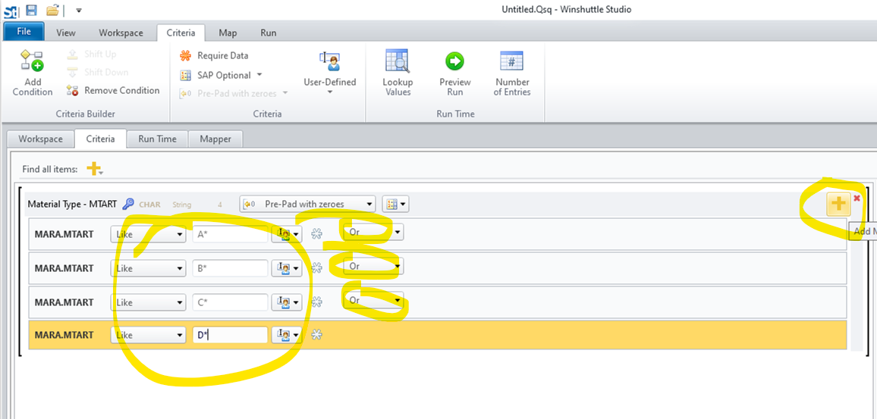
Task: Click require data asterisk in A* row
Action: 316,234
